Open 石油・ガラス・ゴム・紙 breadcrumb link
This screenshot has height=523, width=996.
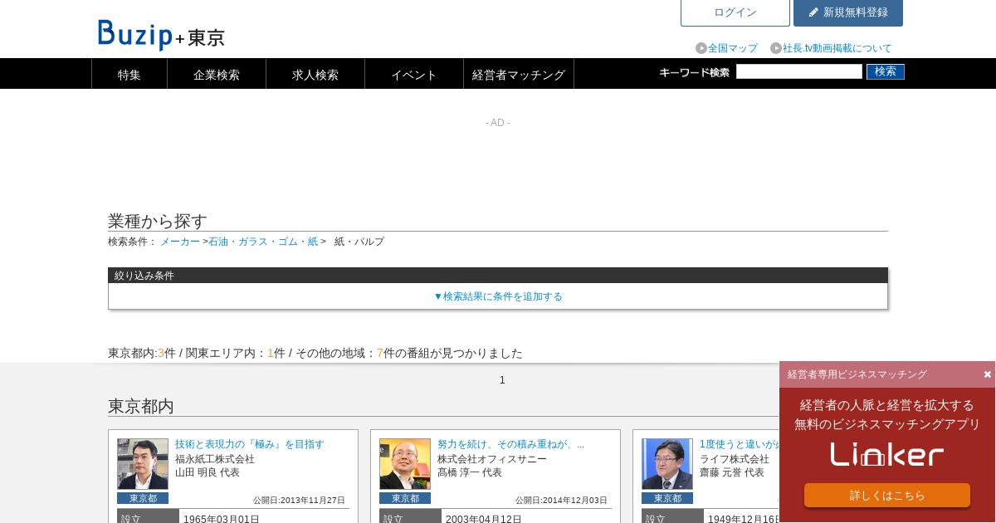(x=263, y=242)
